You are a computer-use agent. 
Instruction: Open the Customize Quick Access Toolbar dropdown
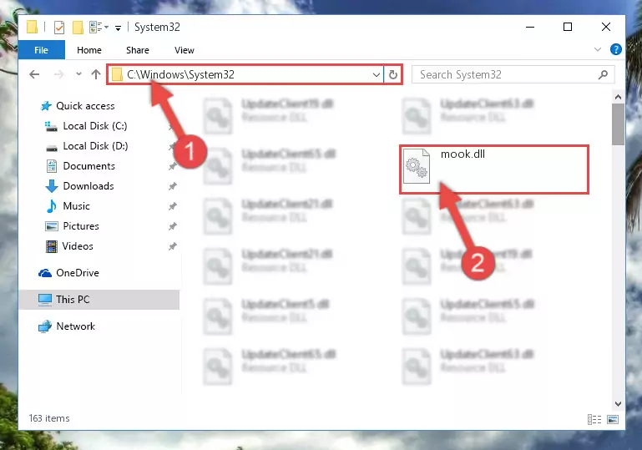(x=118, y=28)
